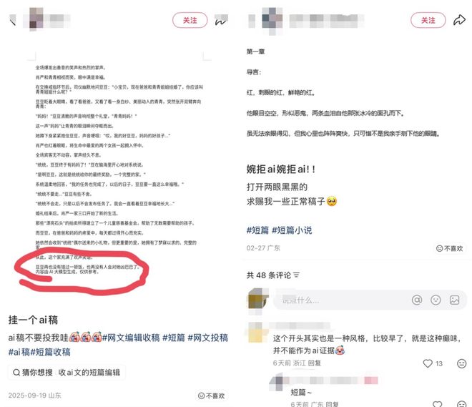Mark the right post 不喜欢
The image size is (472, 407).
pyautogui.click(x=449, y=248)
